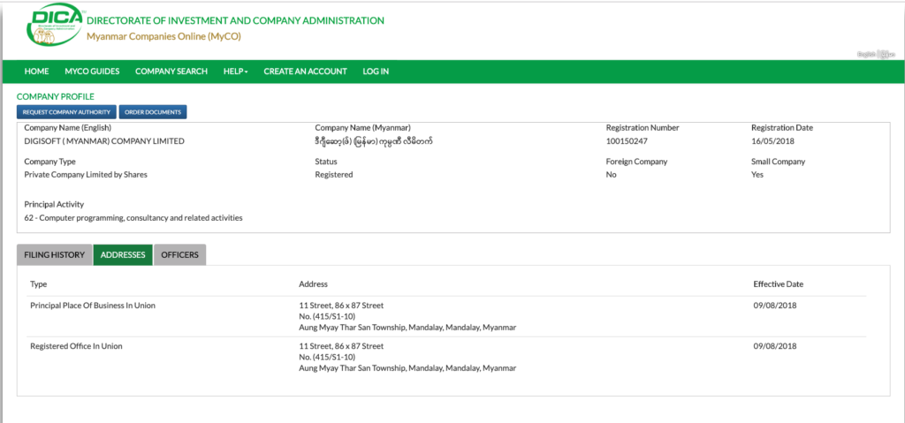
Task: Open COMPANY SEARCH page
Action: [x=171, y=72]
